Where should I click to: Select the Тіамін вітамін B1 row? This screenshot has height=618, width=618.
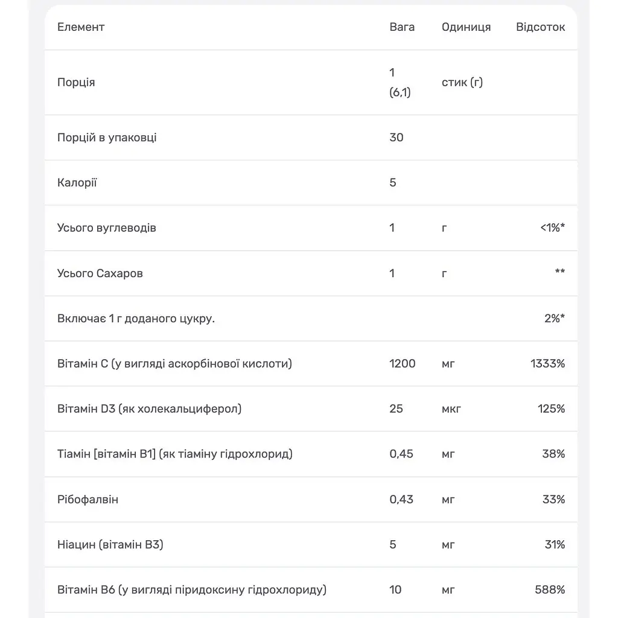(x=311, y=454)
